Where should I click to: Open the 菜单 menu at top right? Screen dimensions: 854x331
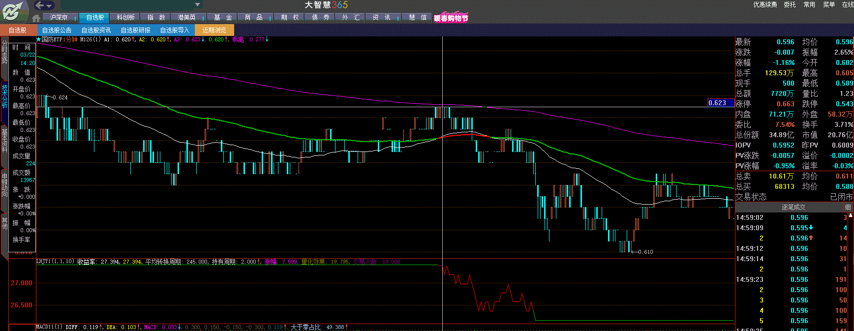(x=829, y=4)
